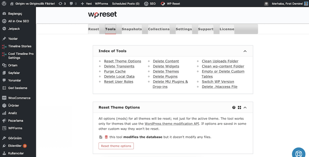Jump to Delete Widgets tool
Image resolution: width=309 pixels, height=157 pixels.
pos(166,66)
